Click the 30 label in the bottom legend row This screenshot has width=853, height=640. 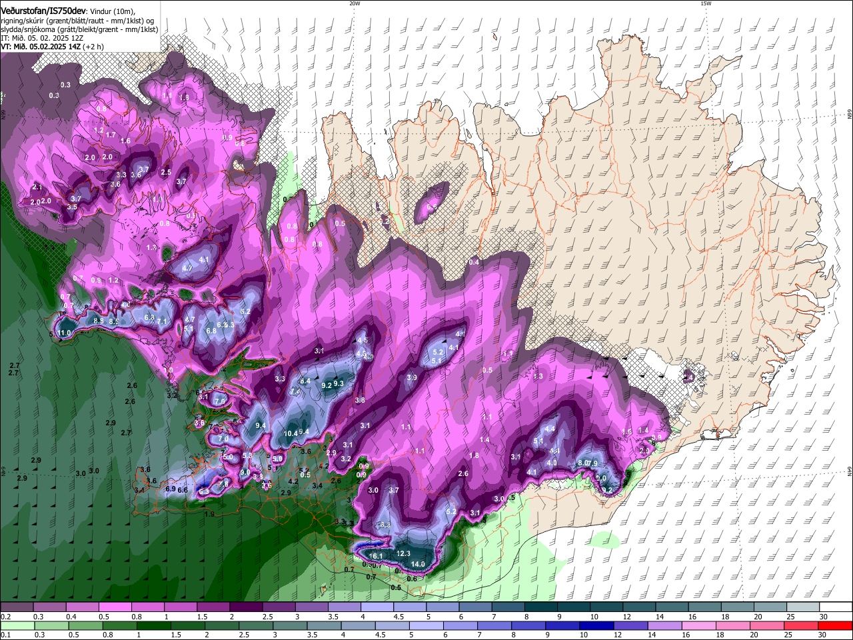point(824,635)
